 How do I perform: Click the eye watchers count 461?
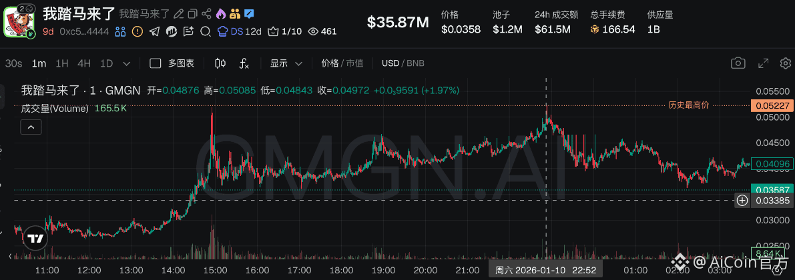[322, 31]
